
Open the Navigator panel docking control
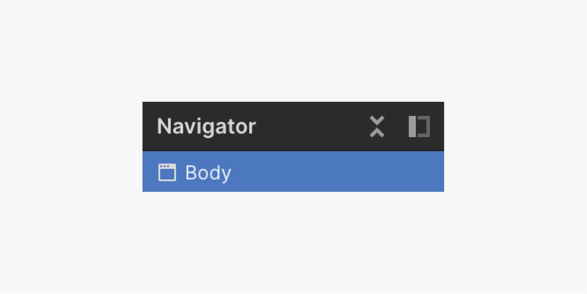(419, 126)
